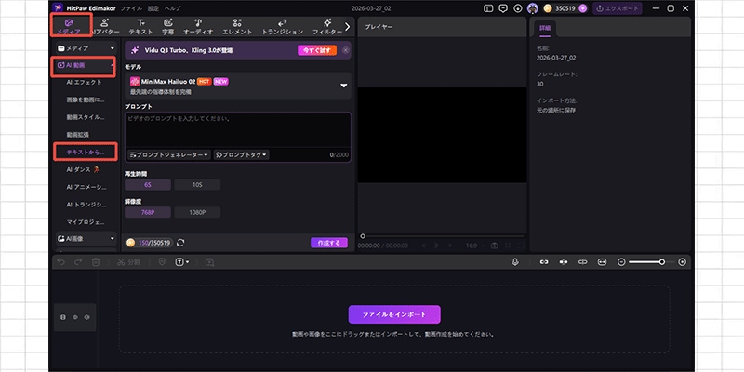
Task: Switch to the テキスト tab
Action: pyautogui.click(x=141, y=27)
